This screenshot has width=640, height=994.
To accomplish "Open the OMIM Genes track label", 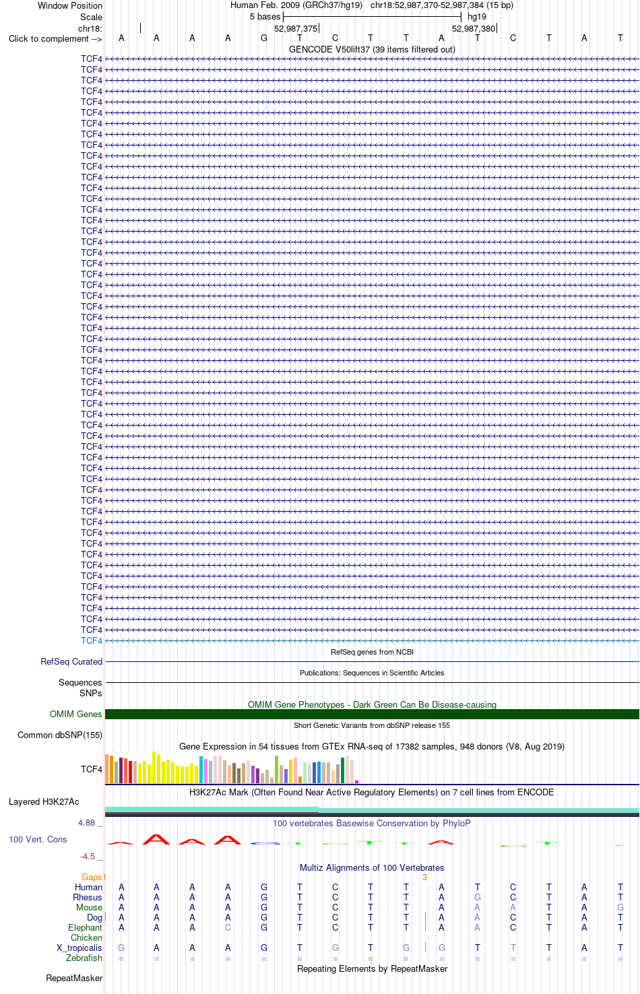I will pyautogui.click(x=76, y=714).
